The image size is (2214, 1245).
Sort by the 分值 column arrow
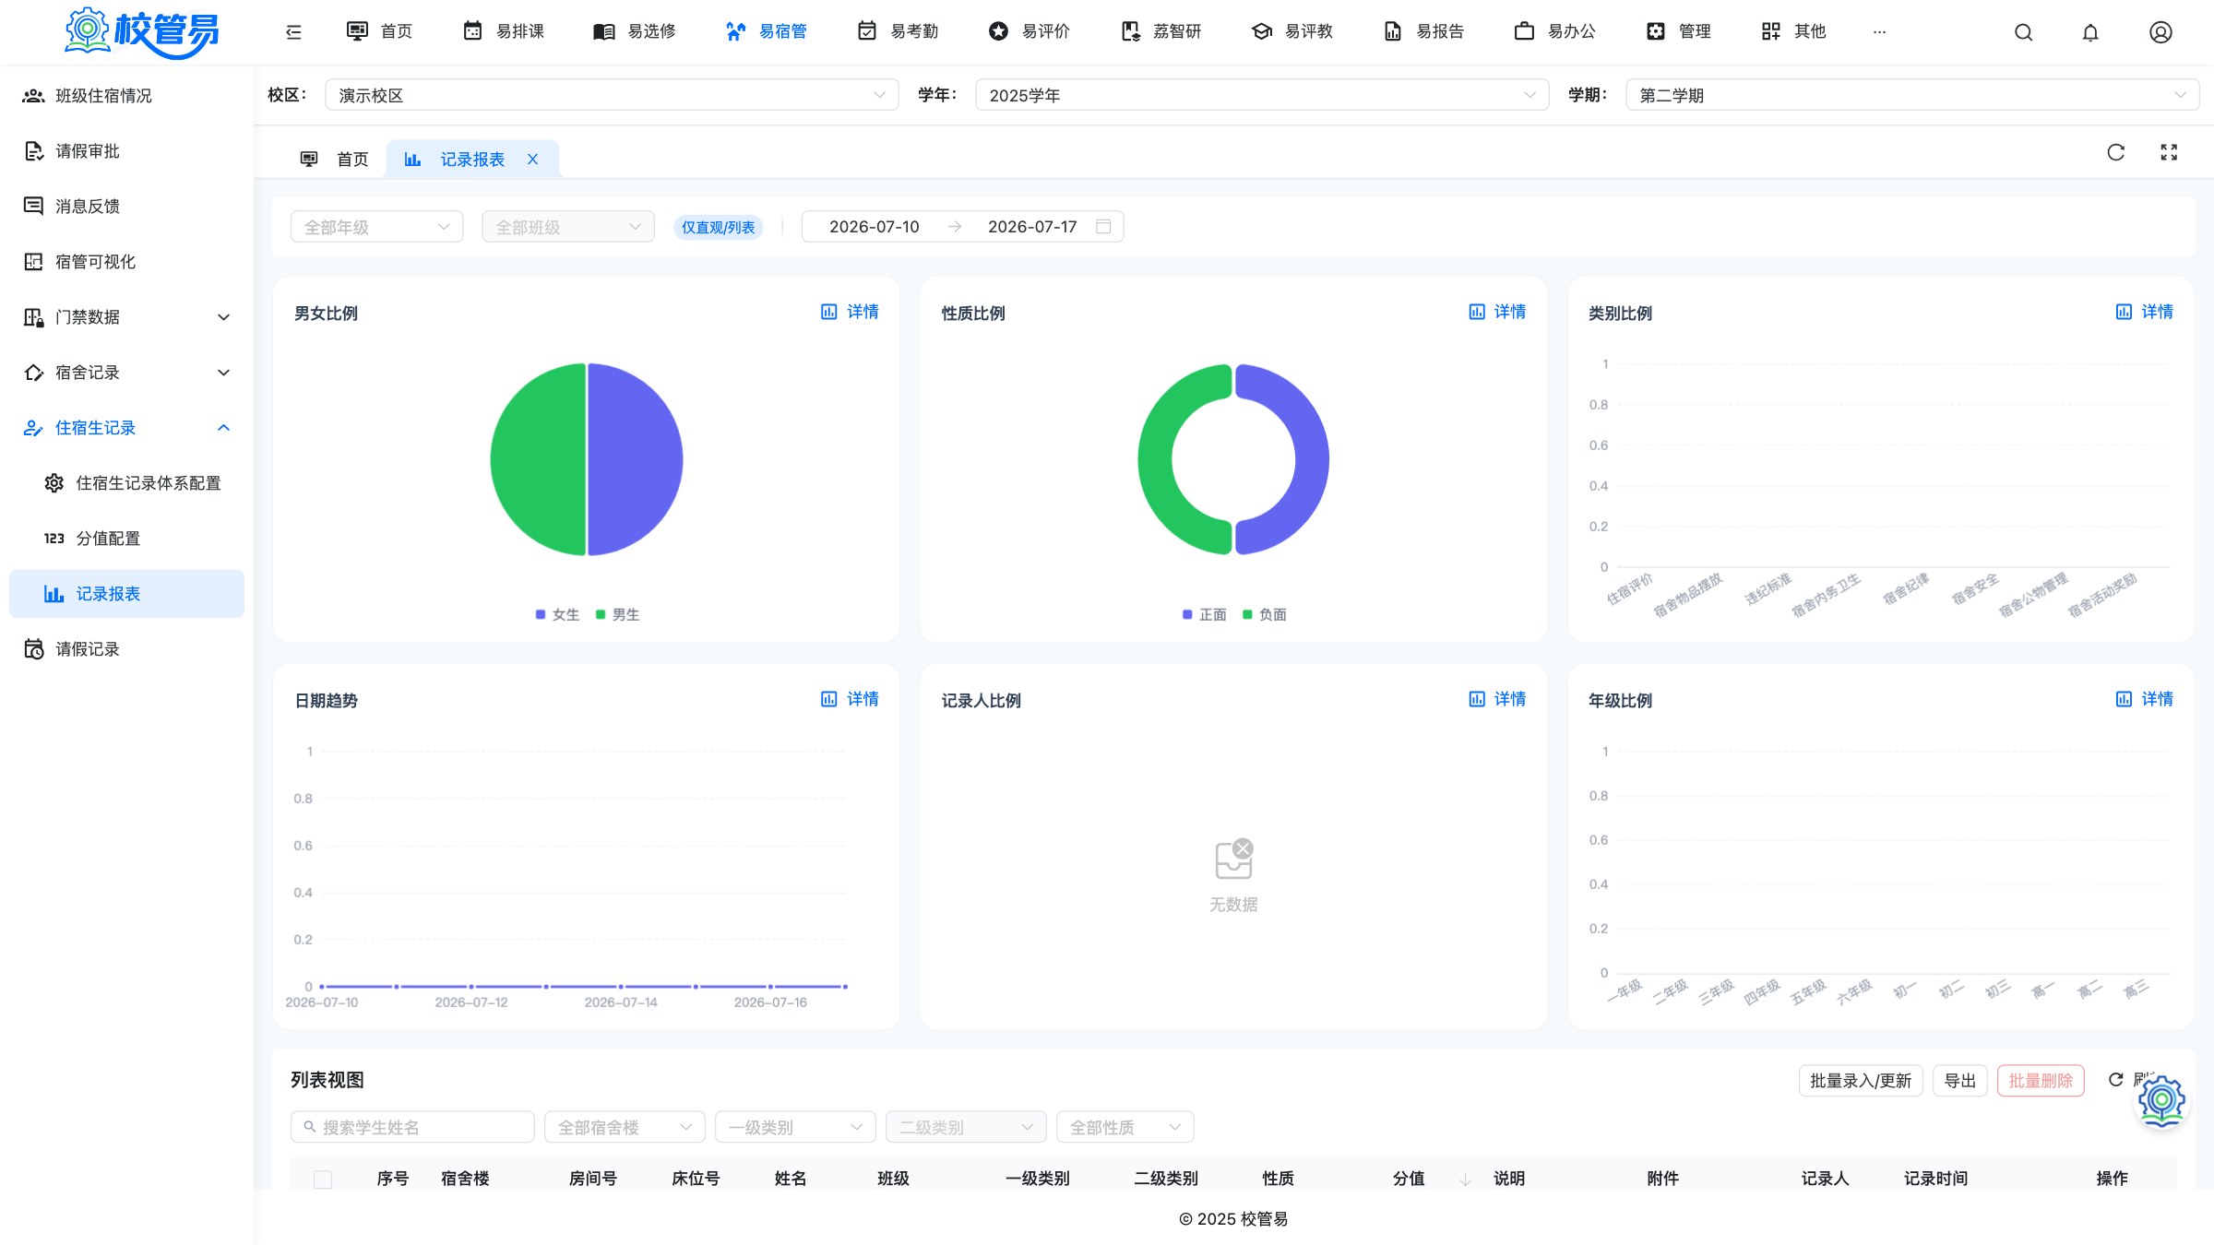click(x=1465, y=1180)
